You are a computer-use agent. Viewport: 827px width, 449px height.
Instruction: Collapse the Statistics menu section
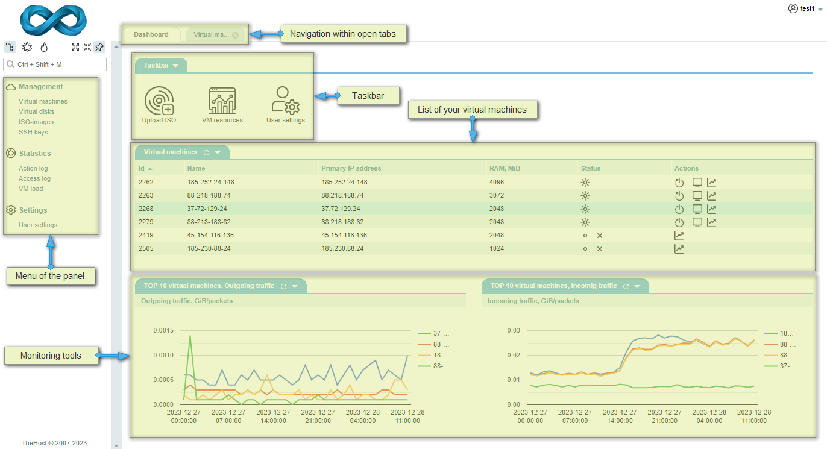pos(28,154)
